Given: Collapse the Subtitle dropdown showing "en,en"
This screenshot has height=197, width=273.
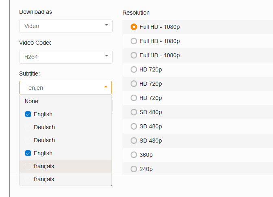Looking at the screenshot, I should click(66, 88).
